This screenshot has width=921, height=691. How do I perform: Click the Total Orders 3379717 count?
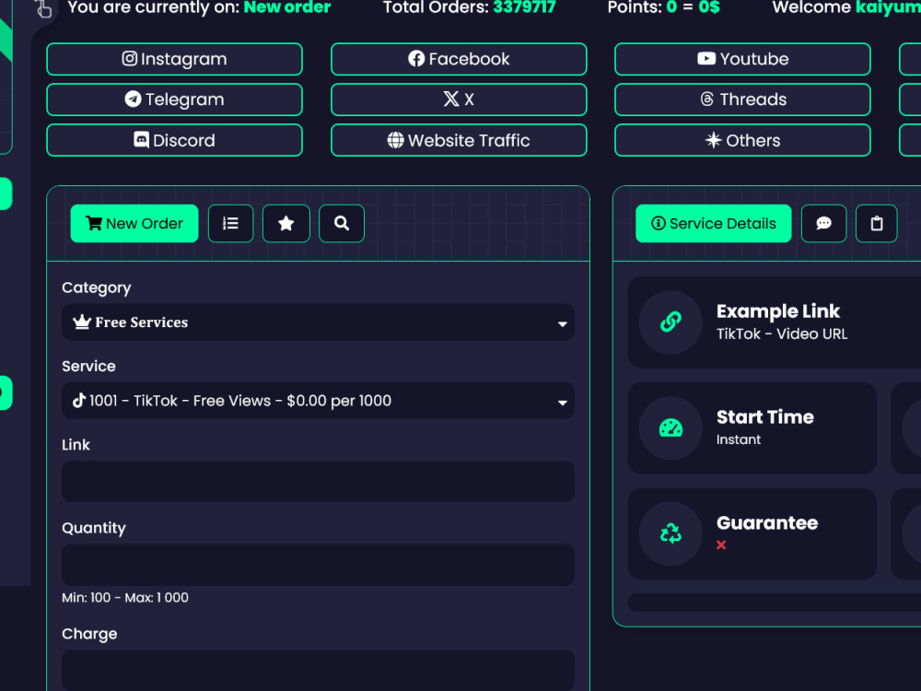(525, 7)
